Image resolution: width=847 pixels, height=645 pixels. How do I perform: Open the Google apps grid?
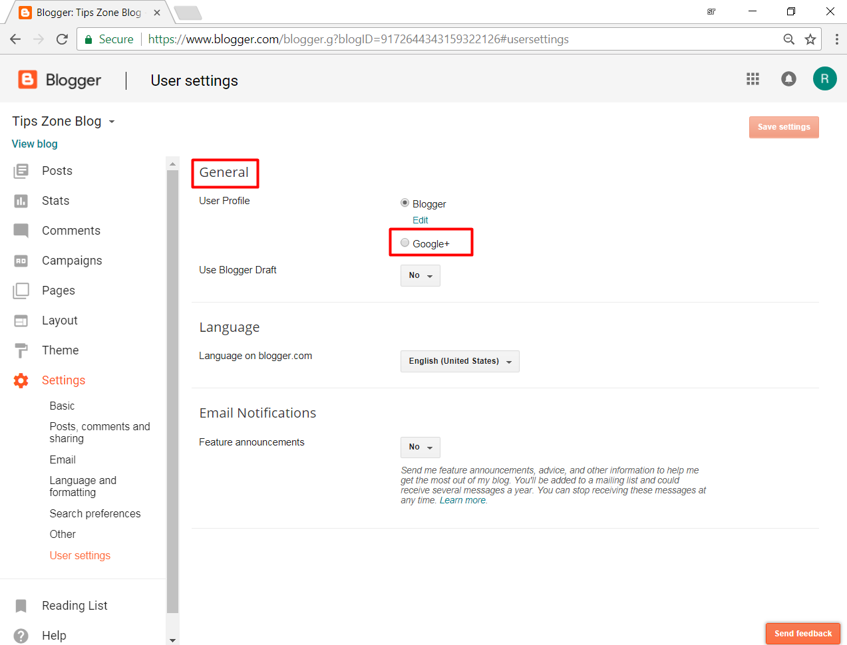tap(753, 79)
